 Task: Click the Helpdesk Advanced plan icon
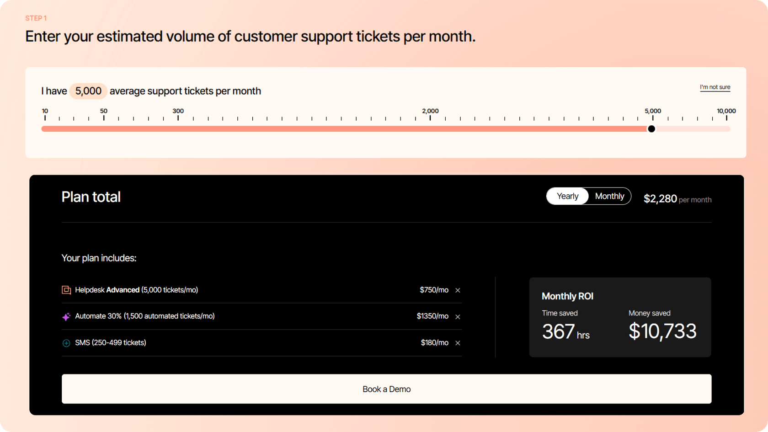pyautogui.click(x=66, y=290)
